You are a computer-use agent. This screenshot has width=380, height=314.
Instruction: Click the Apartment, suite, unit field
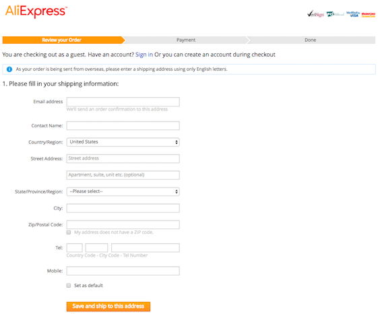[x=123, y=175]
